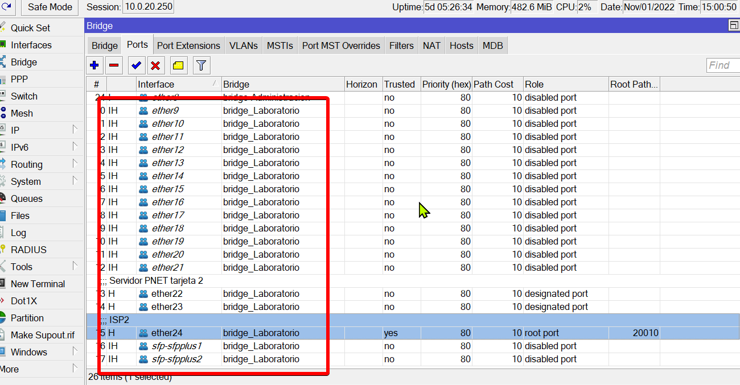This screenshot has width=740, height=385.
Task: Expand the IP submenu arrow
Action: (x=75, y=130)
